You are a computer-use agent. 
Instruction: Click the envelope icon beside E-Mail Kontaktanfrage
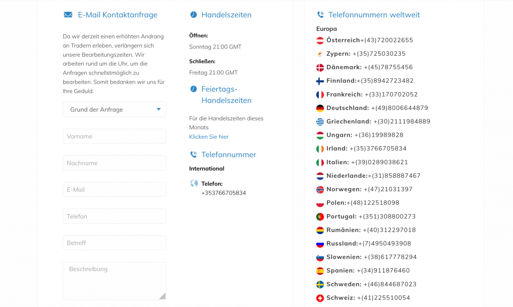[x=68, y=15]
